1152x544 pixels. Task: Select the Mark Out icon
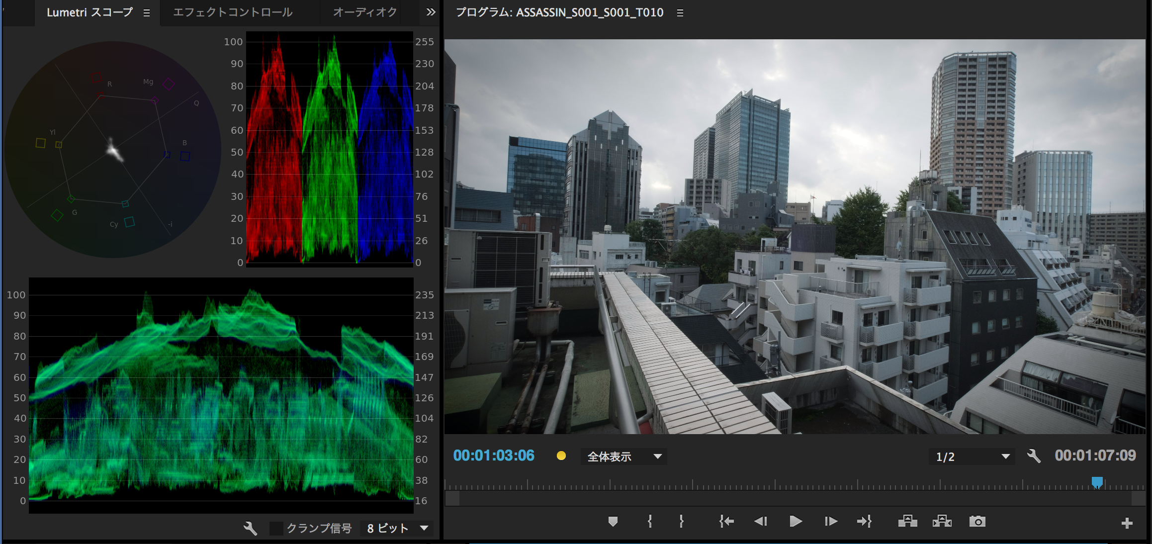tap(681, 521)
